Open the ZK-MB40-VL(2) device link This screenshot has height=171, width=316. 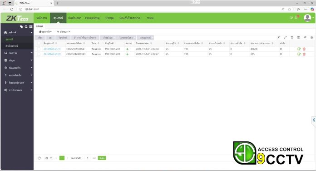52,54
